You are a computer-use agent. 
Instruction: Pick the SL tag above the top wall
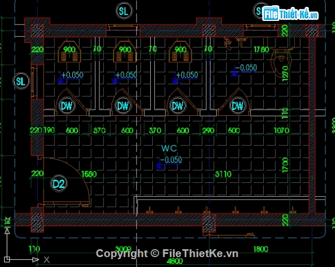[x=124, y=11]
